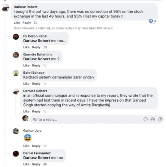This screenshot has height=167, width=166.
Task: Reply to Dariusz Robert's top comment
Action: (26, 23)
